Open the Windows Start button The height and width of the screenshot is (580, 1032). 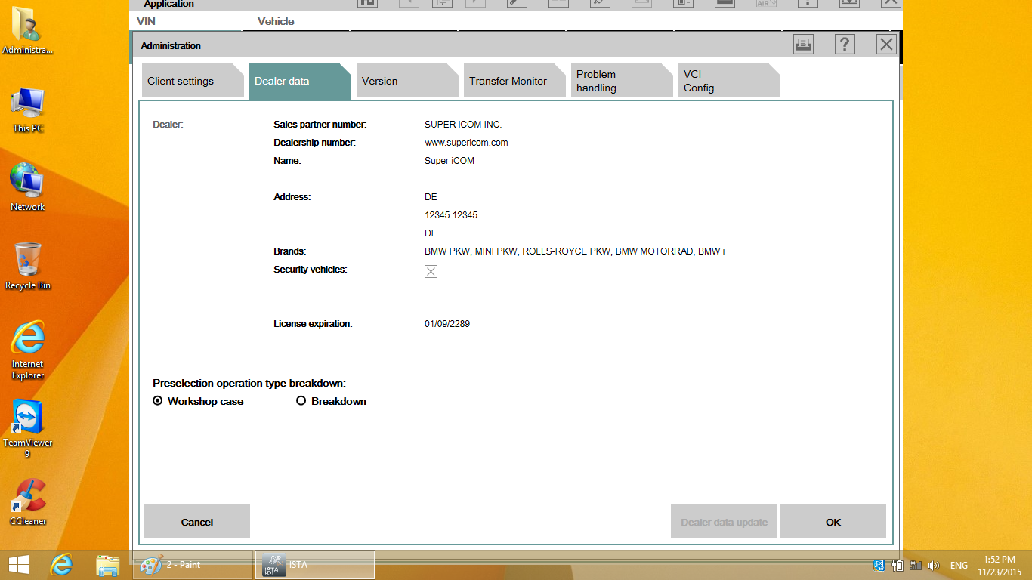(x=19, y=565)
